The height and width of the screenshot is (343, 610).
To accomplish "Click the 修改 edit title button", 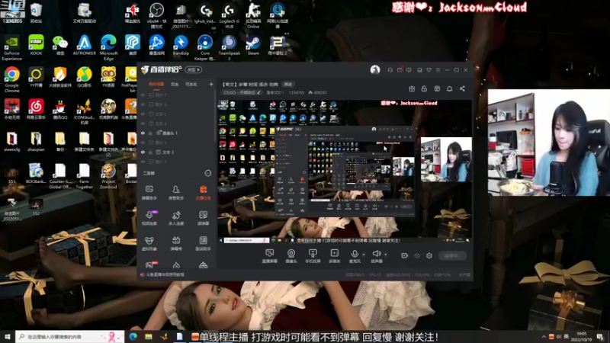I will [x=288, y=84].
